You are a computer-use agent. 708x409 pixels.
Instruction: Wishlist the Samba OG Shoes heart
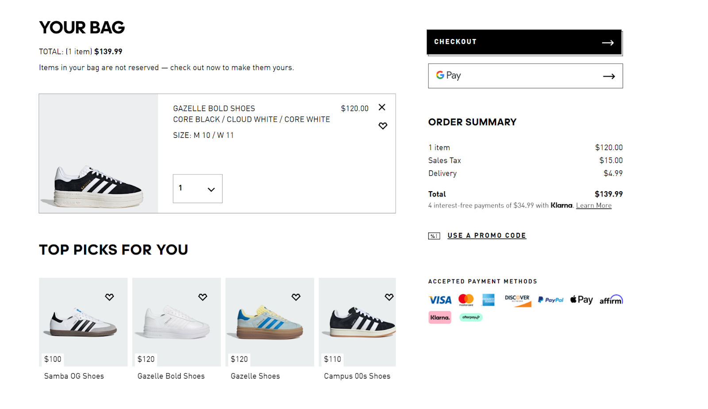(x=109, y=297)
